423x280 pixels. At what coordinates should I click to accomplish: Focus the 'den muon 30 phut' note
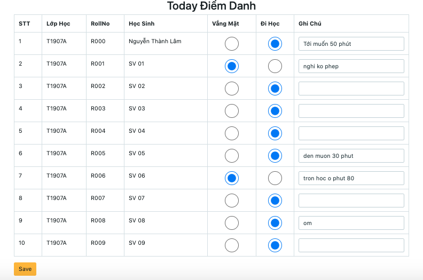click(x=351, y=156)
